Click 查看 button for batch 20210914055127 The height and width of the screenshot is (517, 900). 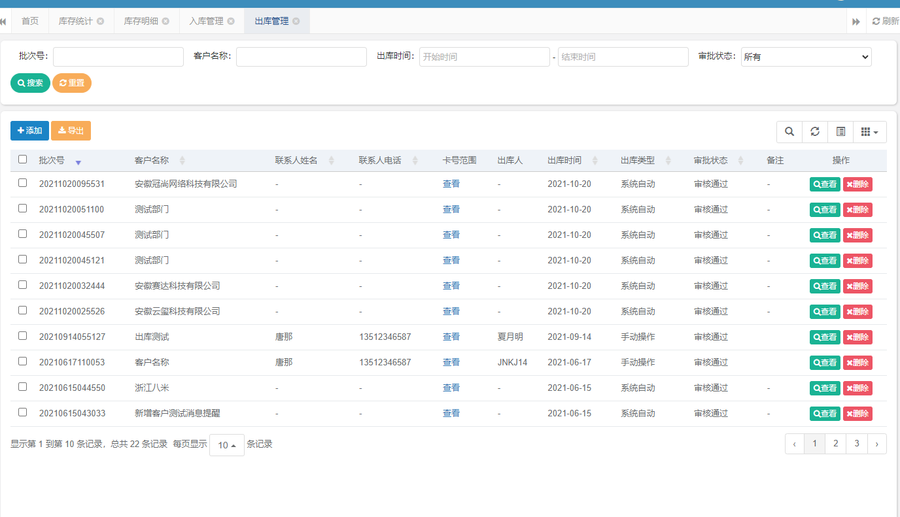tap(825, 337)
